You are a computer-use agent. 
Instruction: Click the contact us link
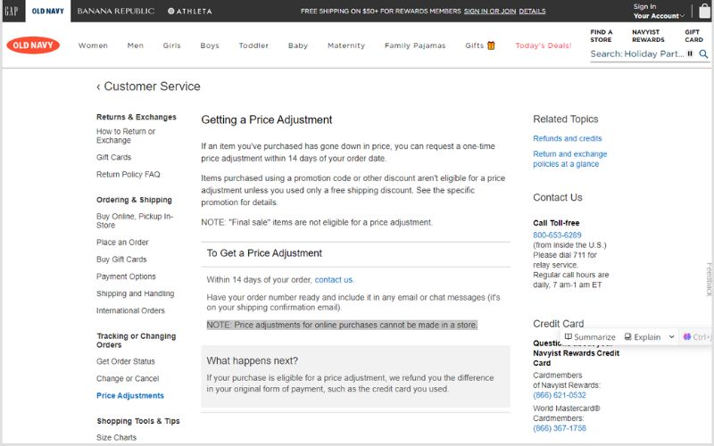[334, 279]
